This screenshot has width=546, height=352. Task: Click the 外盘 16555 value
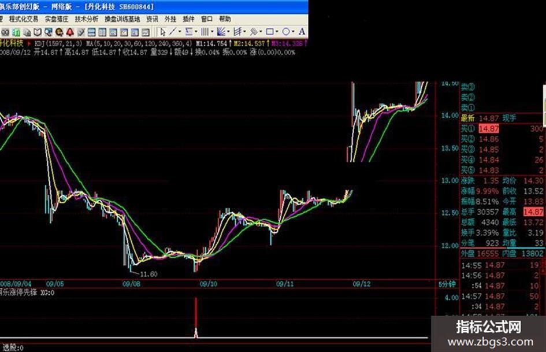click(488, 254)
